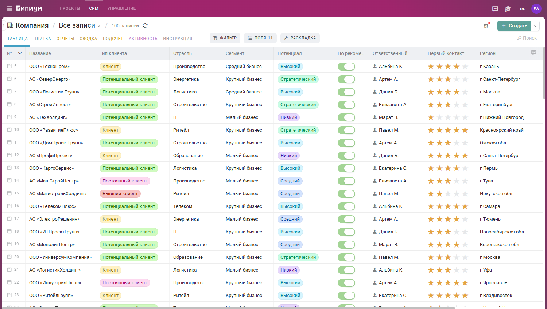Open the hamburger main menu
Screen dimensions: 547x309
point(9,8)
